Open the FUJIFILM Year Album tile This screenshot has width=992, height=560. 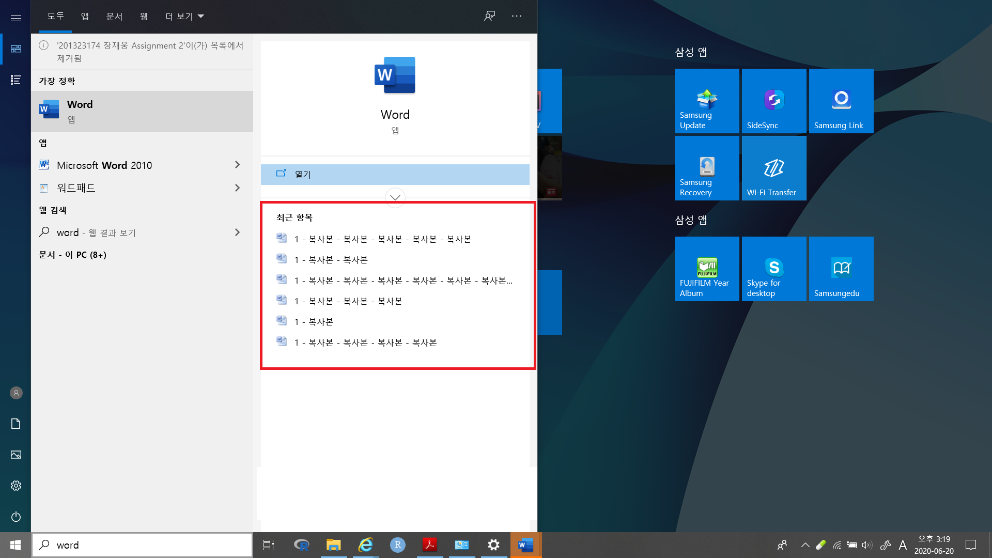(x=706, y=269)
